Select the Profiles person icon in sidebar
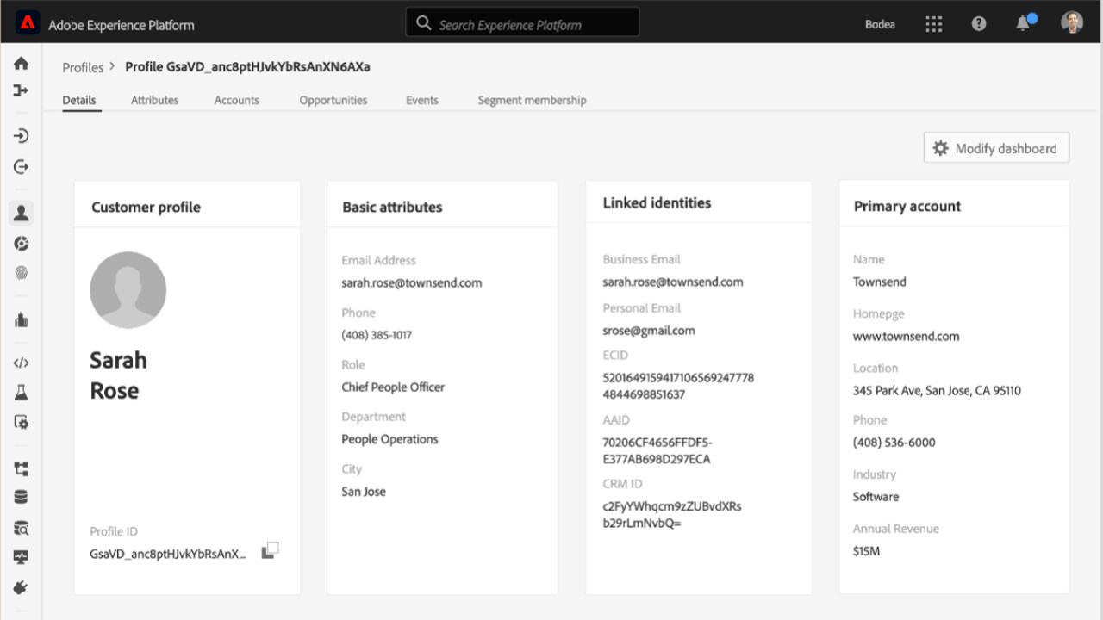This screenshot has height=620, width=1103. click(22, 213)
